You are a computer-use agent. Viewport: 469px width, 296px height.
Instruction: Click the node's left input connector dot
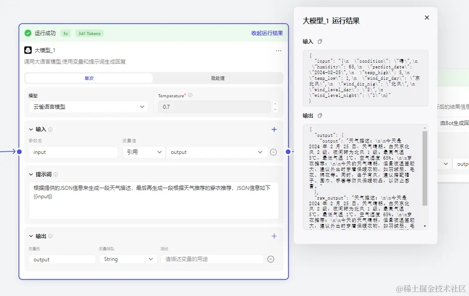pyautogui.click(x=19, y=152)
